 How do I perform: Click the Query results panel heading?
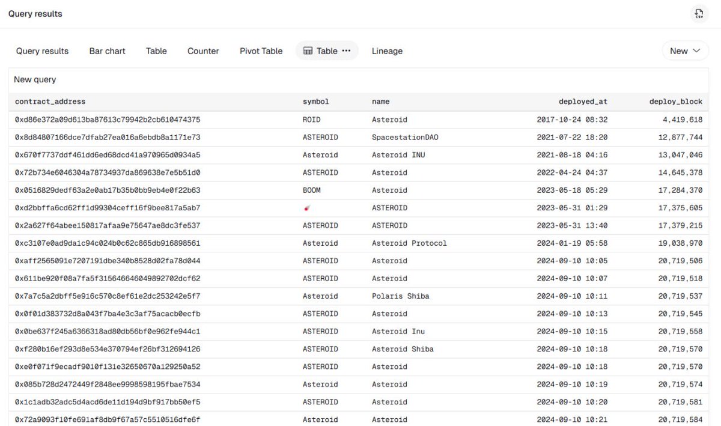click(x=35, y=14)
